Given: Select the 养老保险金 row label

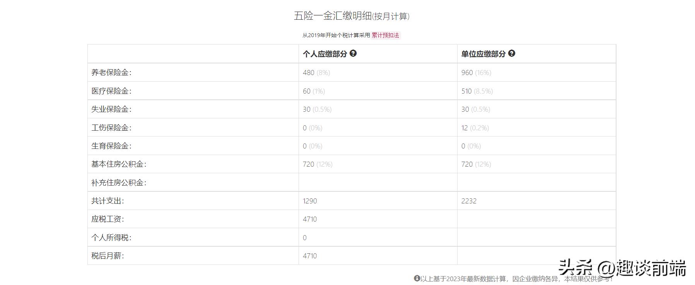Looking at the screenshot, I should (111, 72).
